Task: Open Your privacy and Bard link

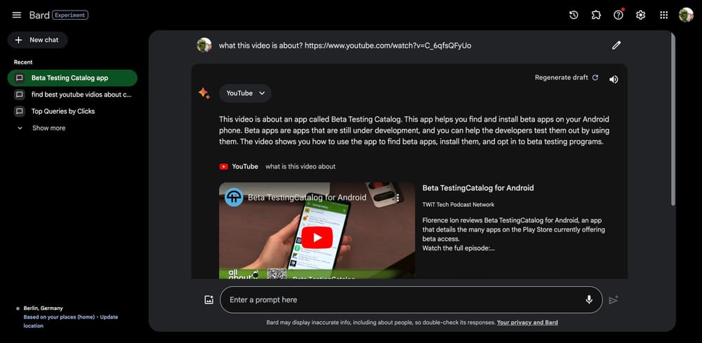Action: click(x=527, y=323)
